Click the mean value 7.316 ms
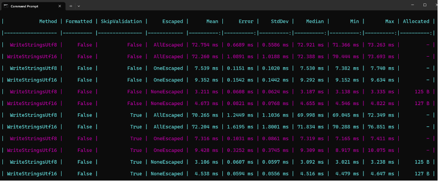 click(x=206, y=138)
